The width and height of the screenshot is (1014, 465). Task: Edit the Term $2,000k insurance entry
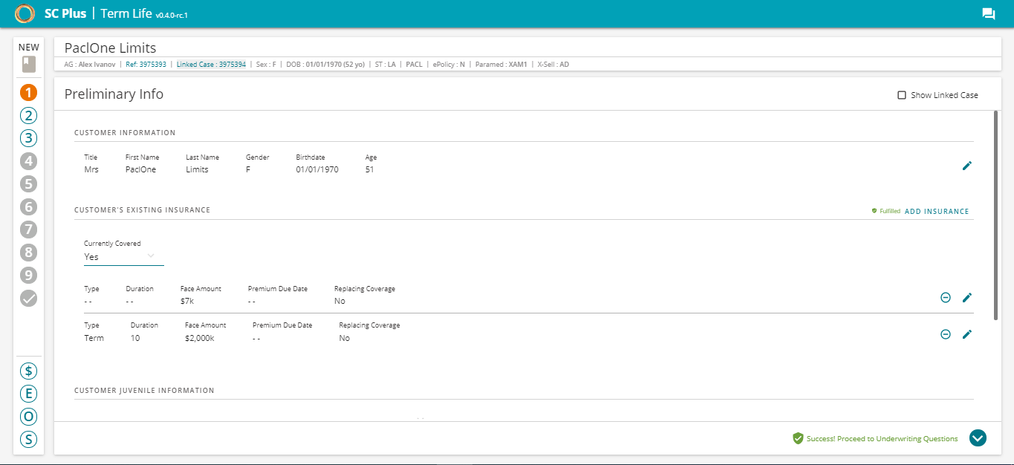(x=966, y=334)
